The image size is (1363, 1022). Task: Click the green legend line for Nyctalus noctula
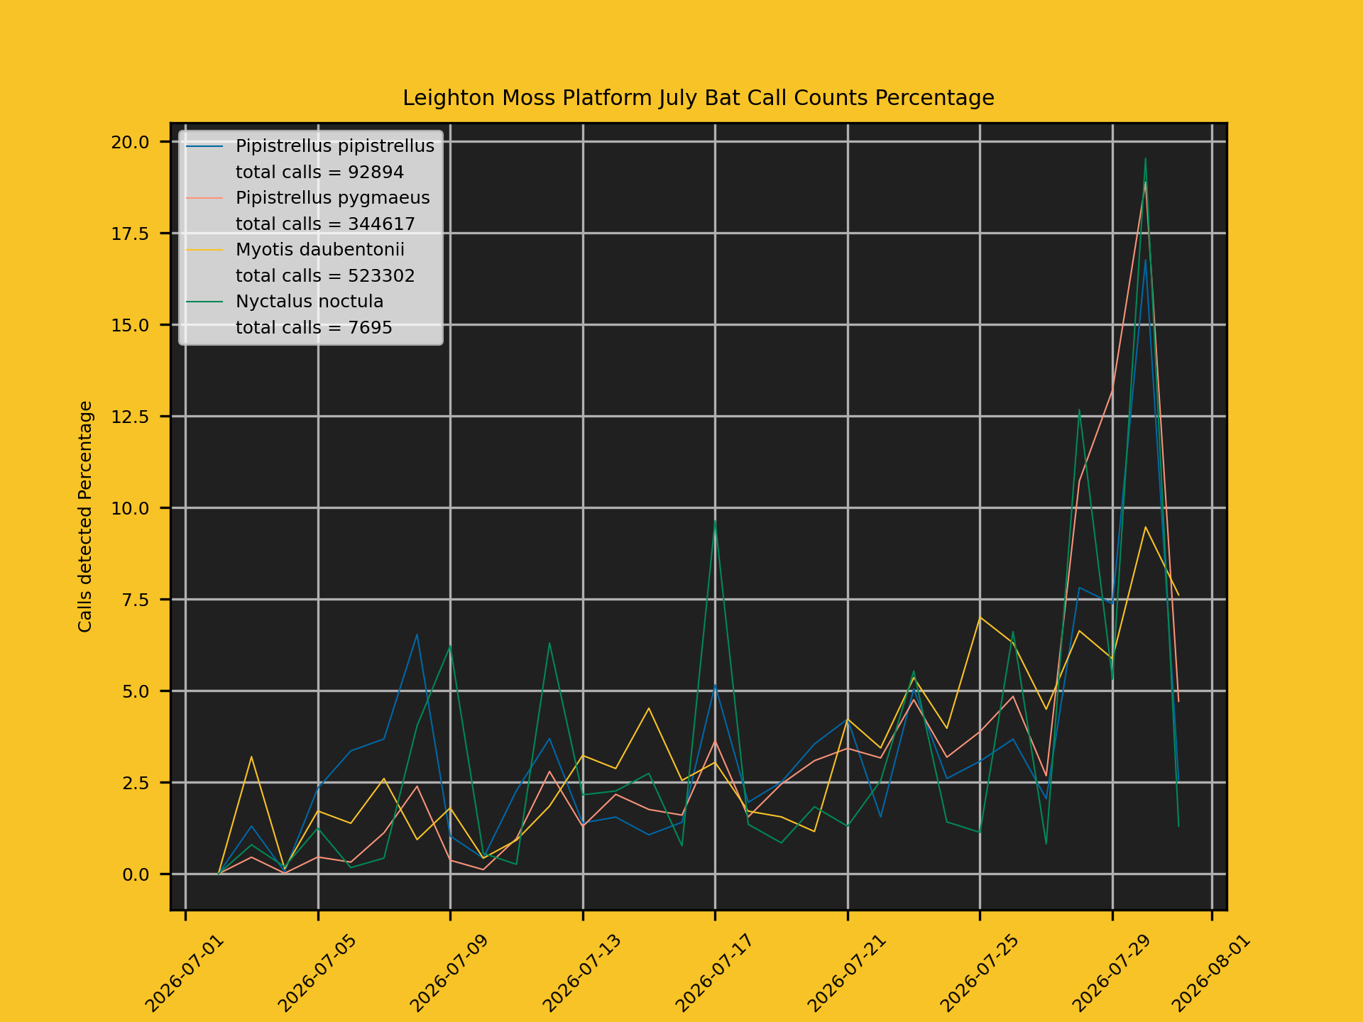[204, 302]
